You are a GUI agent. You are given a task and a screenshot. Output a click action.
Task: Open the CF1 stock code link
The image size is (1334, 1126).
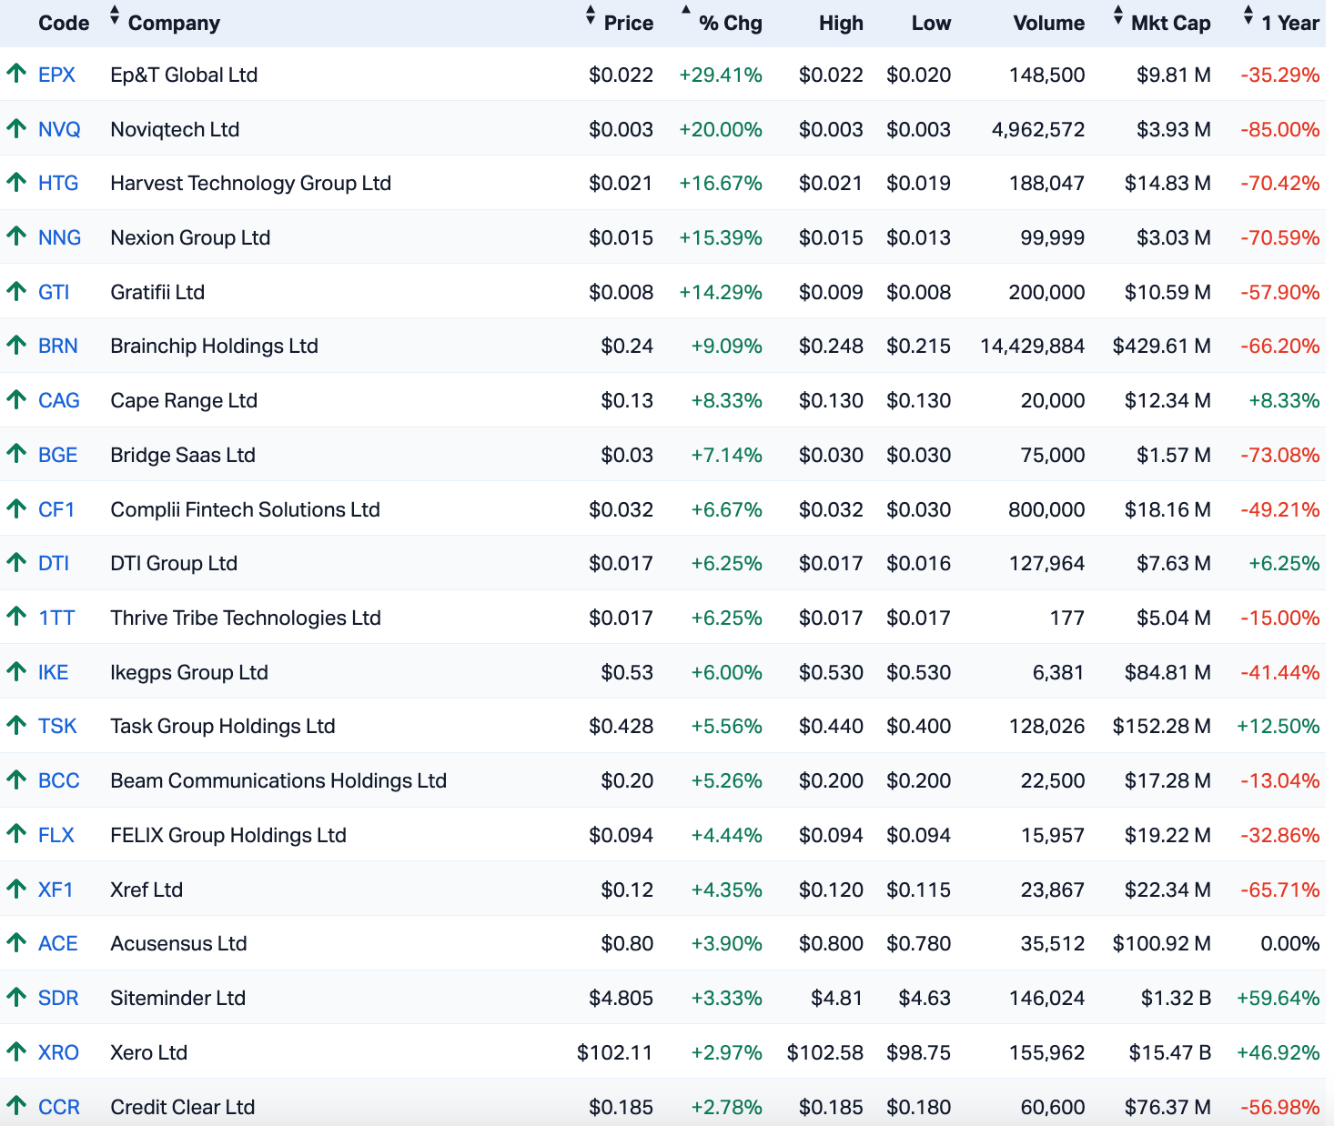(x=56, y=509)
